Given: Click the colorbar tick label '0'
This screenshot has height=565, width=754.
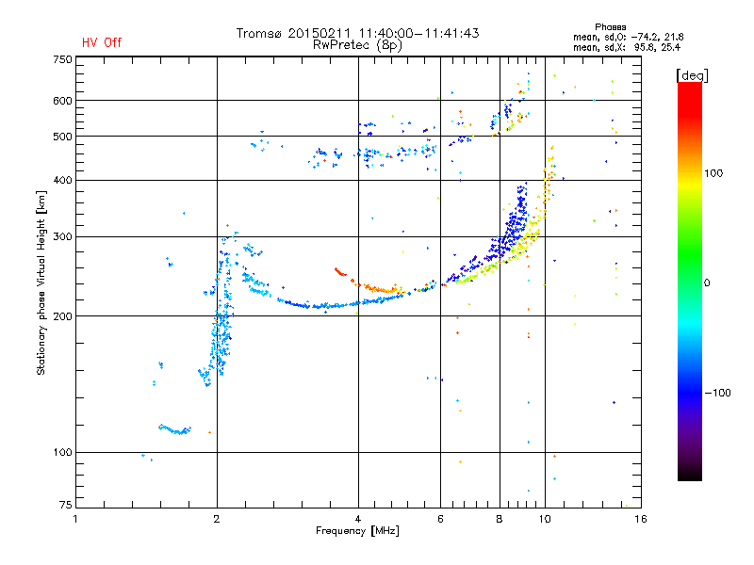Looking at the screenshot, I should coord(707,283).
